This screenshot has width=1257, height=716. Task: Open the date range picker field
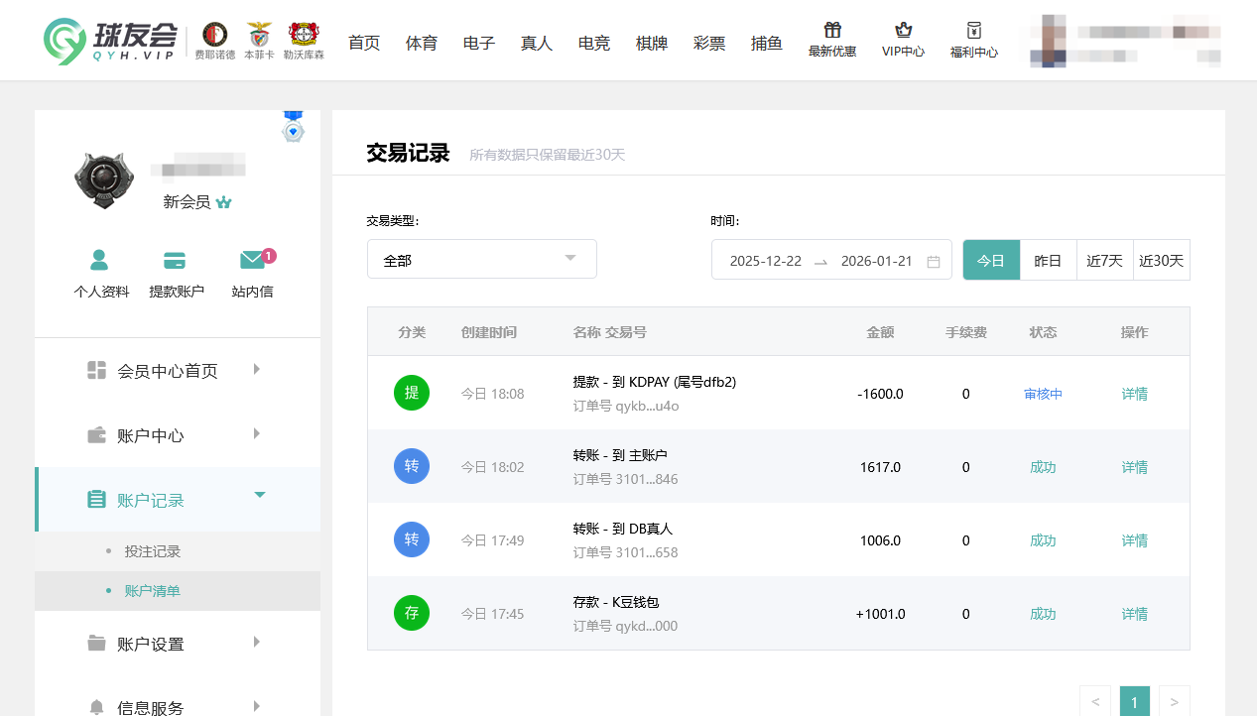(831, 259)
